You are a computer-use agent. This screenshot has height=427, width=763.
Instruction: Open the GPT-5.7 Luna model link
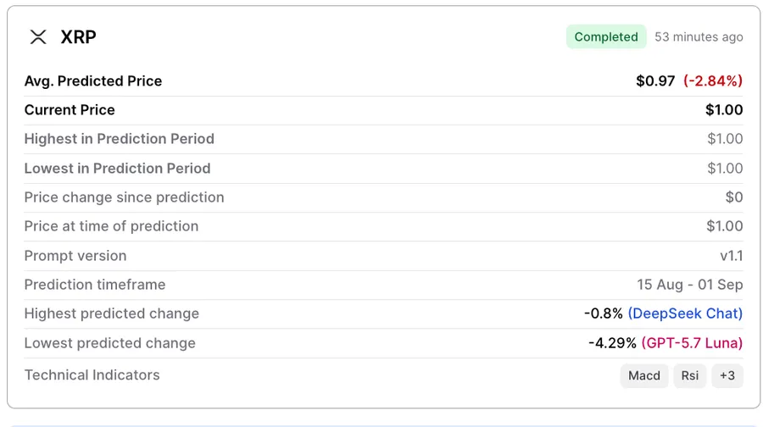coord(692,343)
